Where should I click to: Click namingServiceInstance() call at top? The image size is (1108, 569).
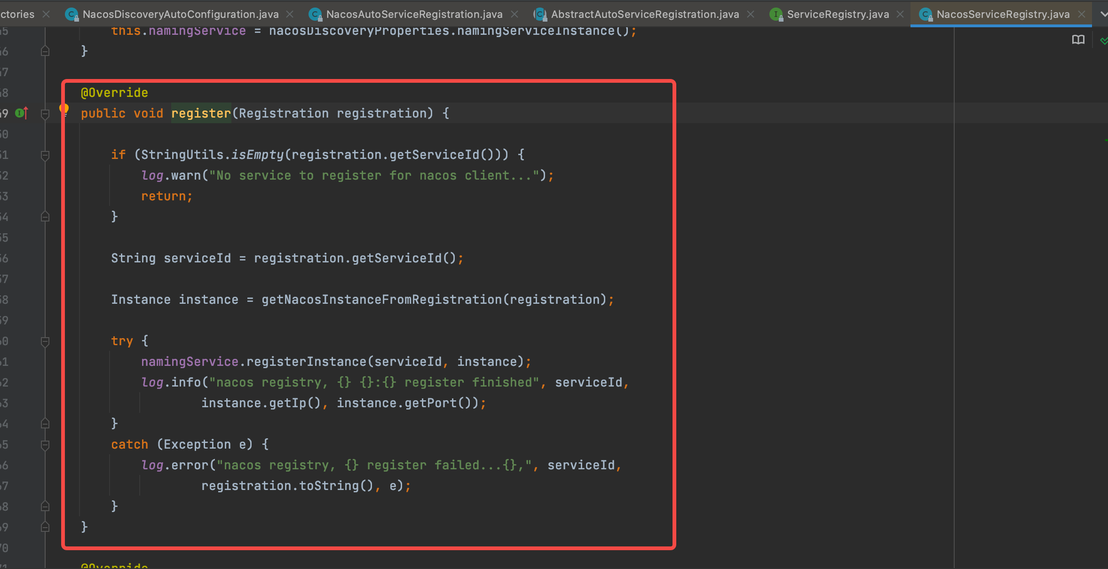(543, 31)
